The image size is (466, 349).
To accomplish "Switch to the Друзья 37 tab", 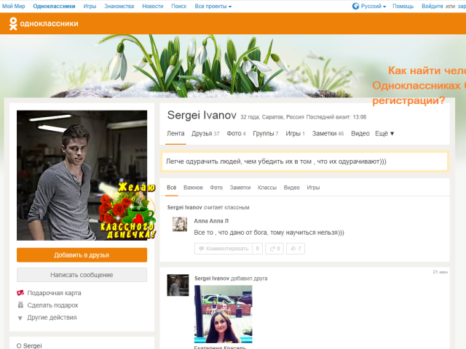I will [x=205, y=134].
